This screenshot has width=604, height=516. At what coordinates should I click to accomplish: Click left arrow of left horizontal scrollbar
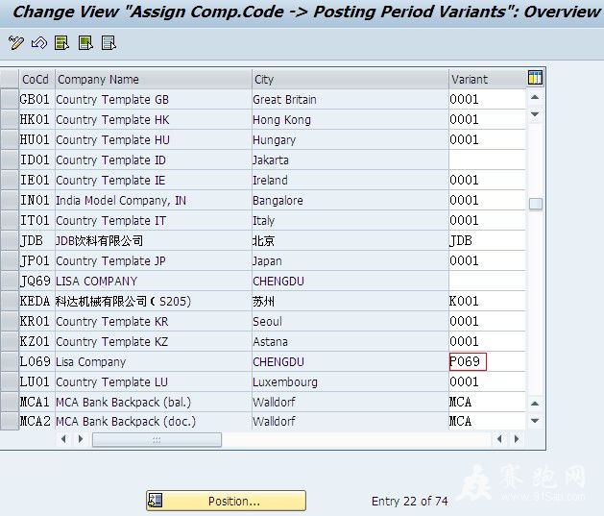pyautogui.click(x=63, y=439)
